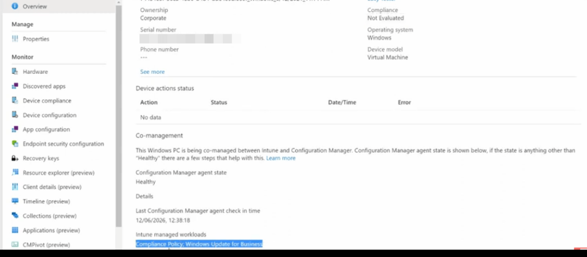This screenshot has height=257, width=587.
Task: Select the App configuration icon
Action: coord(15,129)
